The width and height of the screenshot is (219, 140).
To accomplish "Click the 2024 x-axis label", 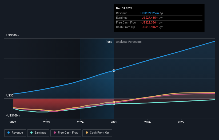I will coord(80,122).
